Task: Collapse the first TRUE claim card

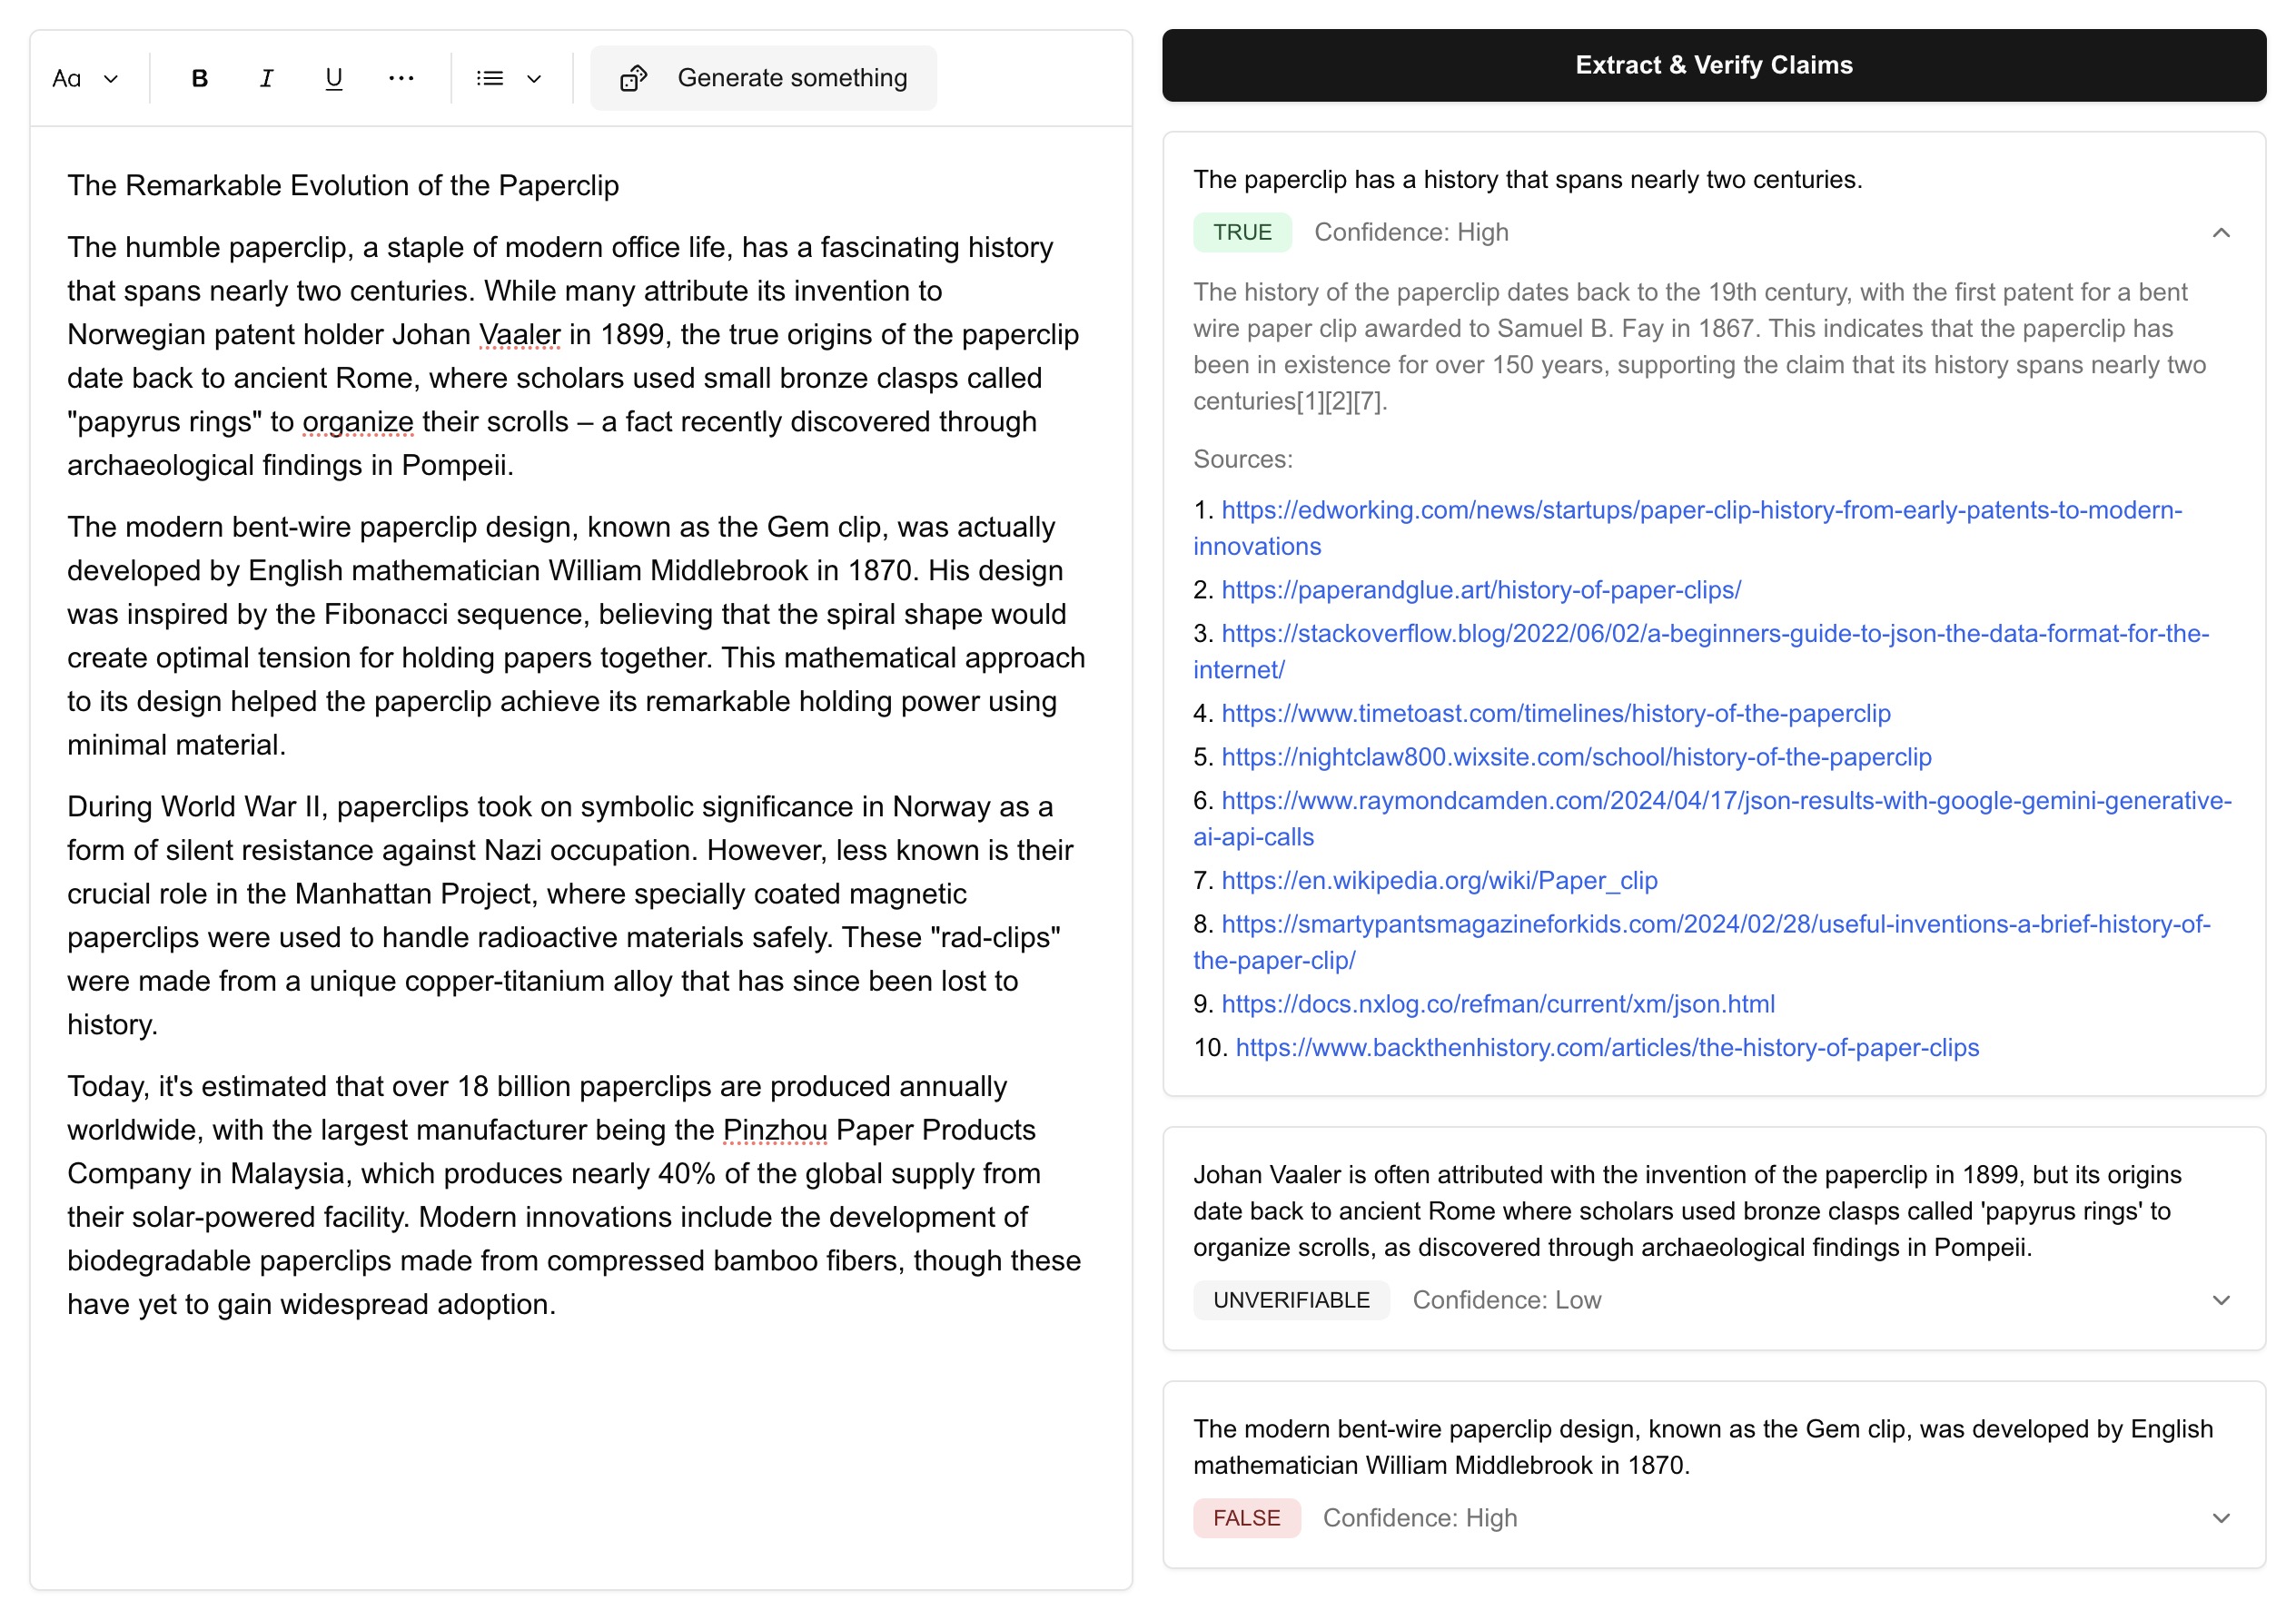Action: click(x=2220, y=233)
